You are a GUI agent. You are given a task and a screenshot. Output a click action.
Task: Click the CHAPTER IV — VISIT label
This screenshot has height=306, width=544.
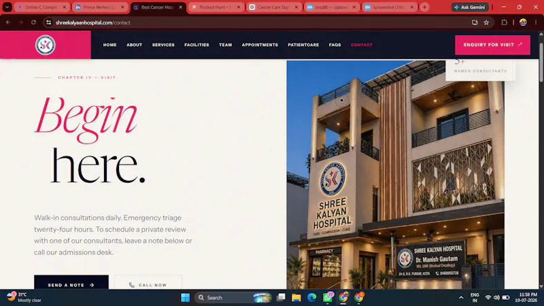click(87, 78)
